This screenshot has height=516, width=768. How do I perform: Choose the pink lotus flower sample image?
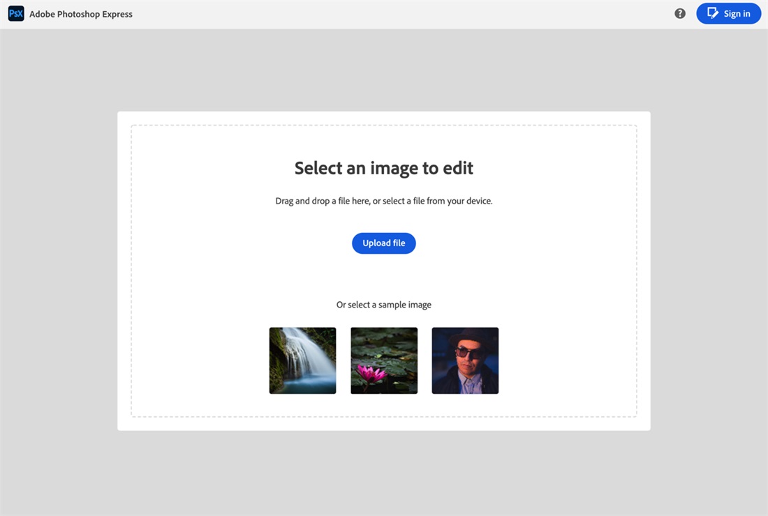click(383, 361)
